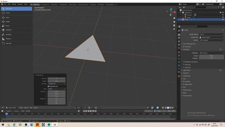The width and height of the screenshot is (225, 127).
Task: Select the Rotate tool
Action: point(17,22)
